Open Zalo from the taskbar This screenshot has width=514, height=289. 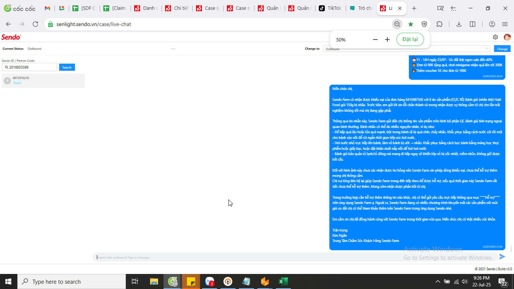(x=210, y=281)
